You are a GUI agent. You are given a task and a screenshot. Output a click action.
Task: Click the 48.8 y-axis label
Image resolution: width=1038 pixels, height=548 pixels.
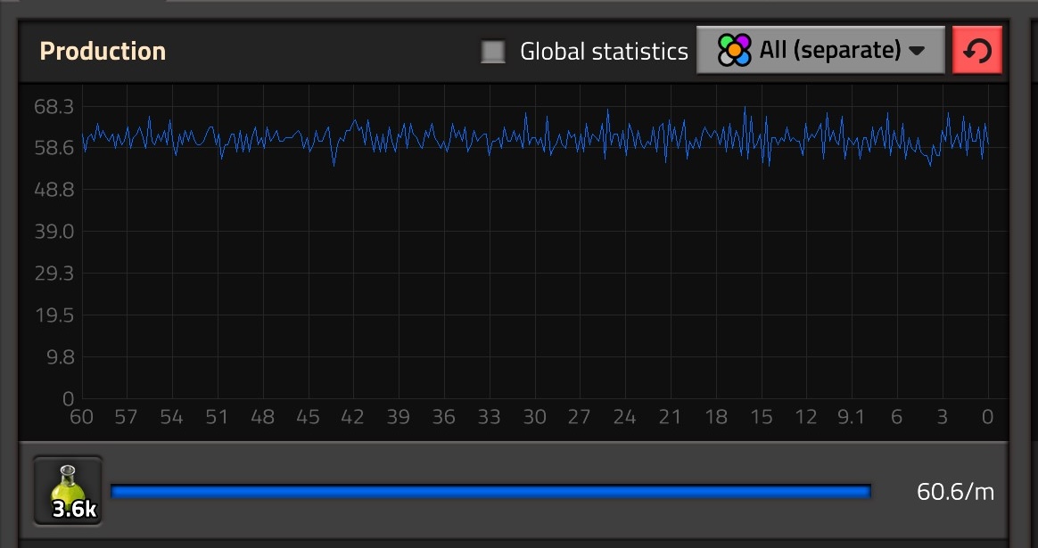click(54, 190)
